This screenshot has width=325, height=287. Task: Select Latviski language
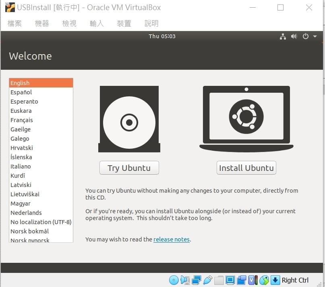click(x=41, y=185)
